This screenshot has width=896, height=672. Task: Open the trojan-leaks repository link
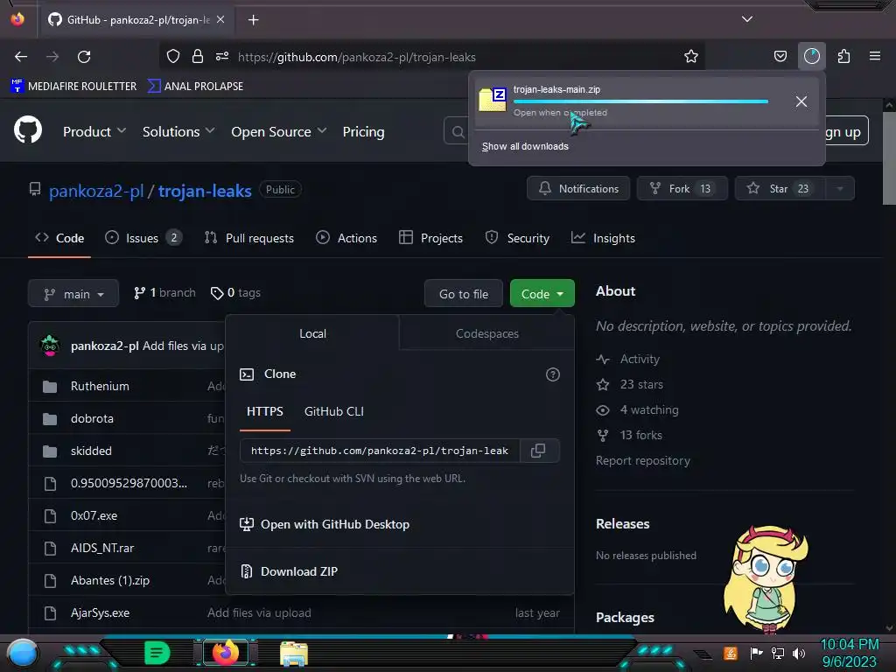point(205,191)
